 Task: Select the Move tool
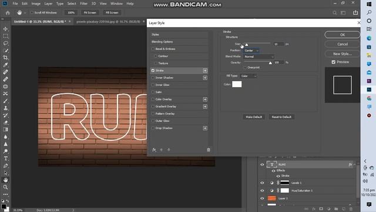coord(5,29)
